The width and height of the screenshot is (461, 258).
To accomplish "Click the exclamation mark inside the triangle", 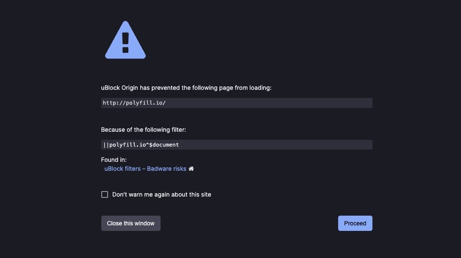I will 125,42.
